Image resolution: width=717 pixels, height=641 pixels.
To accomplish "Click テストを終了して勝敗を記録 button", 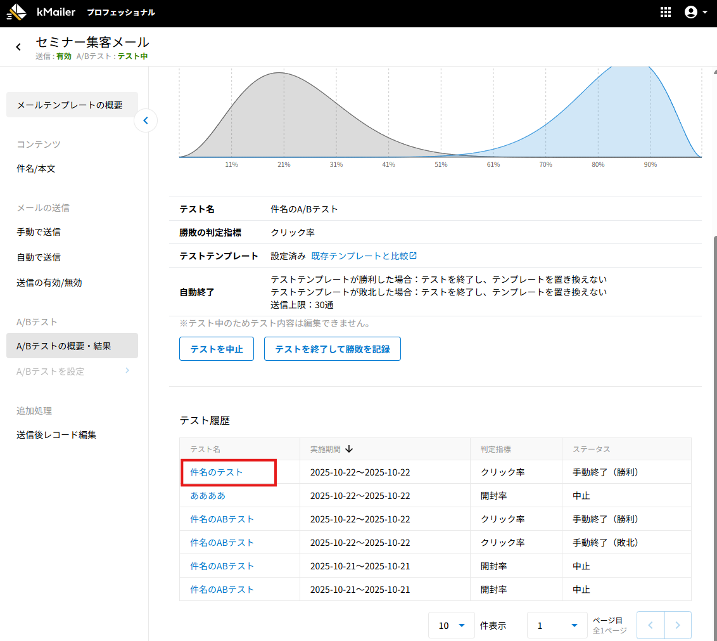I will pyautogui.click(x=332, y=349).
